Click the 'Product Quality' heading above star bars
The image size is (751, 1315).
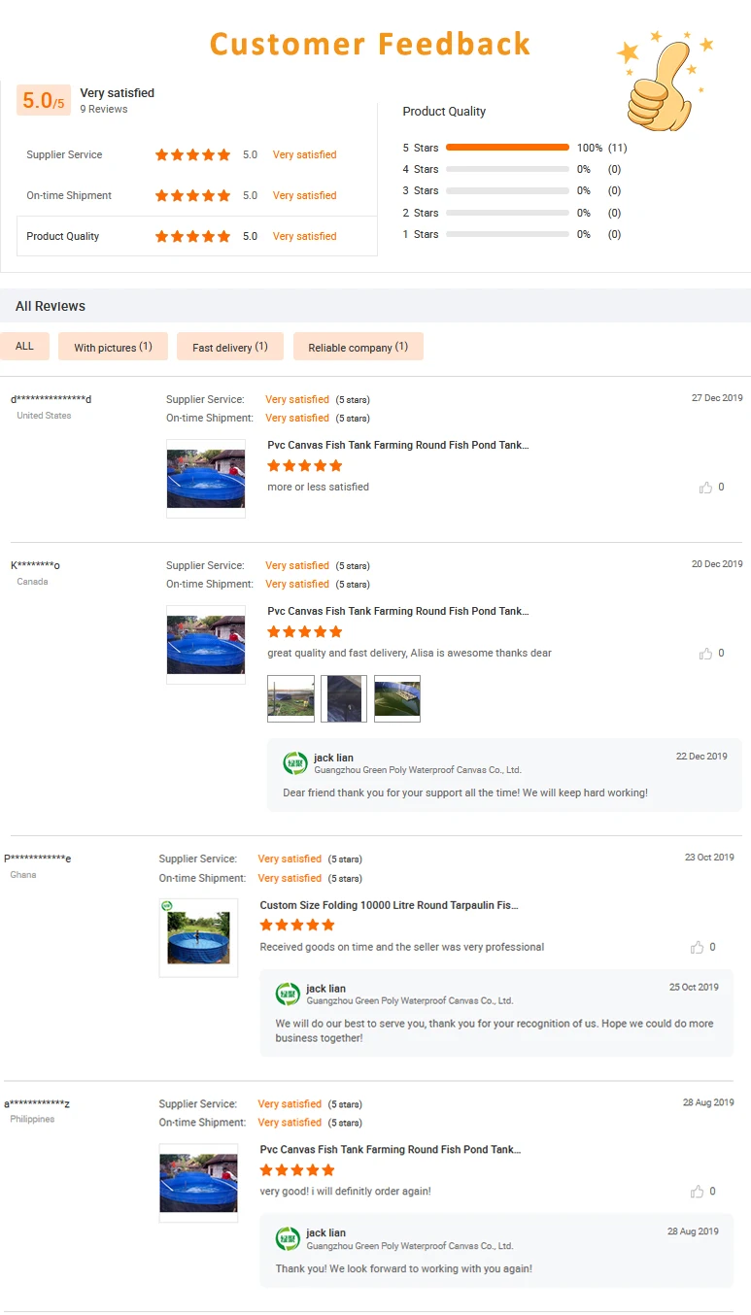point(444,112)
